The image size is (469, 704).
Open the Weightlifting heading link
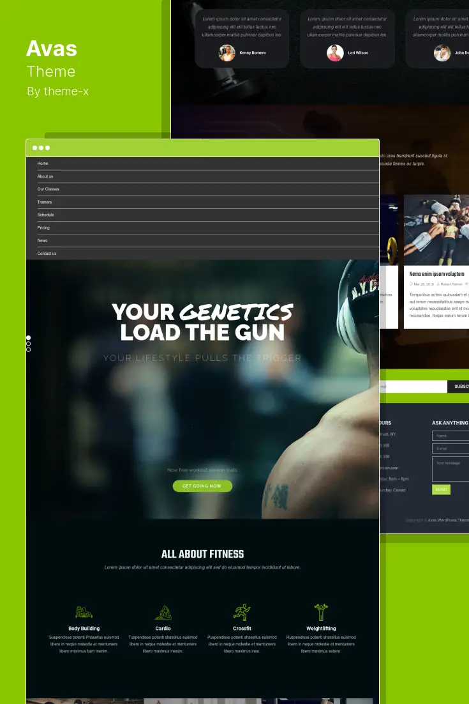click(x=321, y=629)
